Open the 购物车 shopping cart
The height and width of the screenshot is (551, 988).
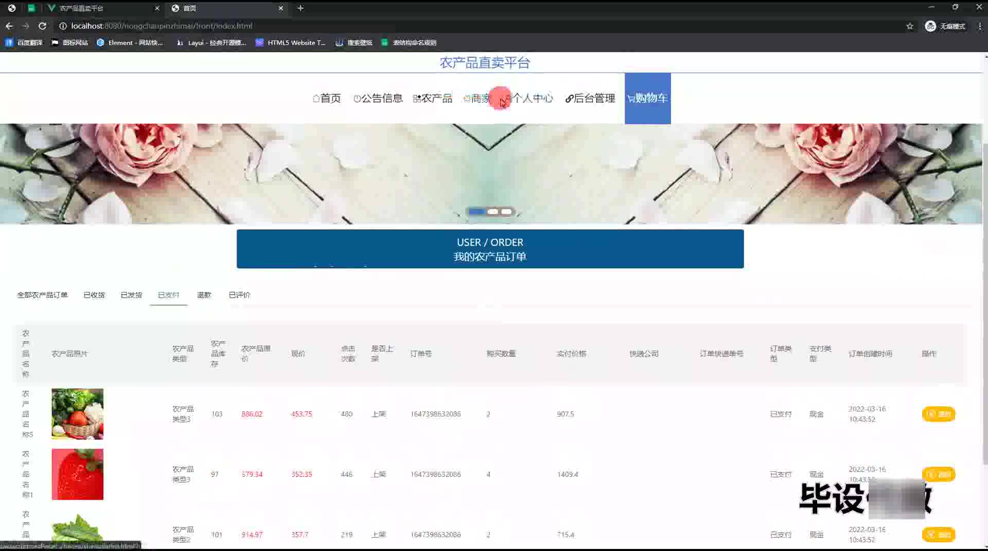click(647, 98)
